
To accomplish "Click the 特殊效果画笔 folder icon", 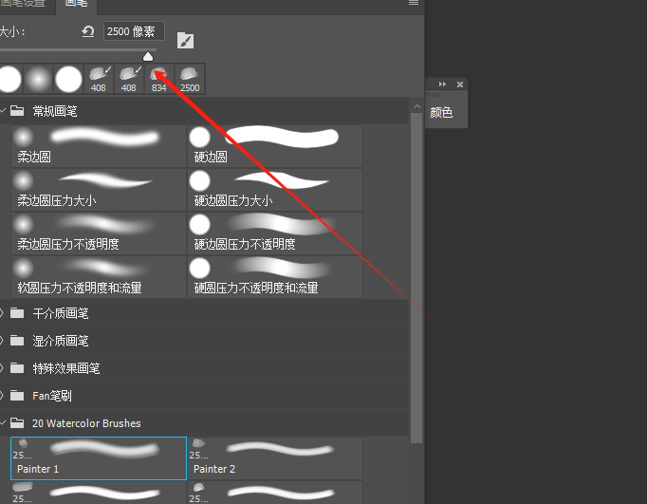I will pos(17,367).
